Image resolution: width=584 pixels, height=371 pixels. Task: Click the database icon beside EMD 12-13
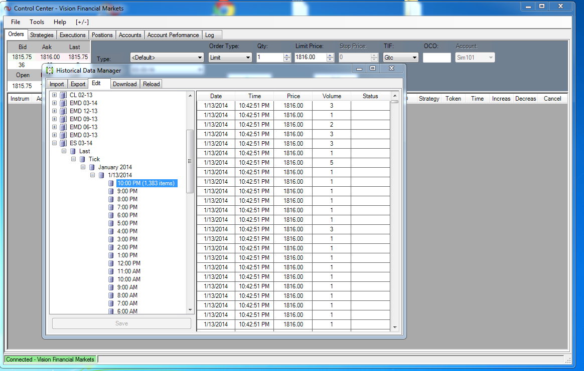tap(63, 111)
